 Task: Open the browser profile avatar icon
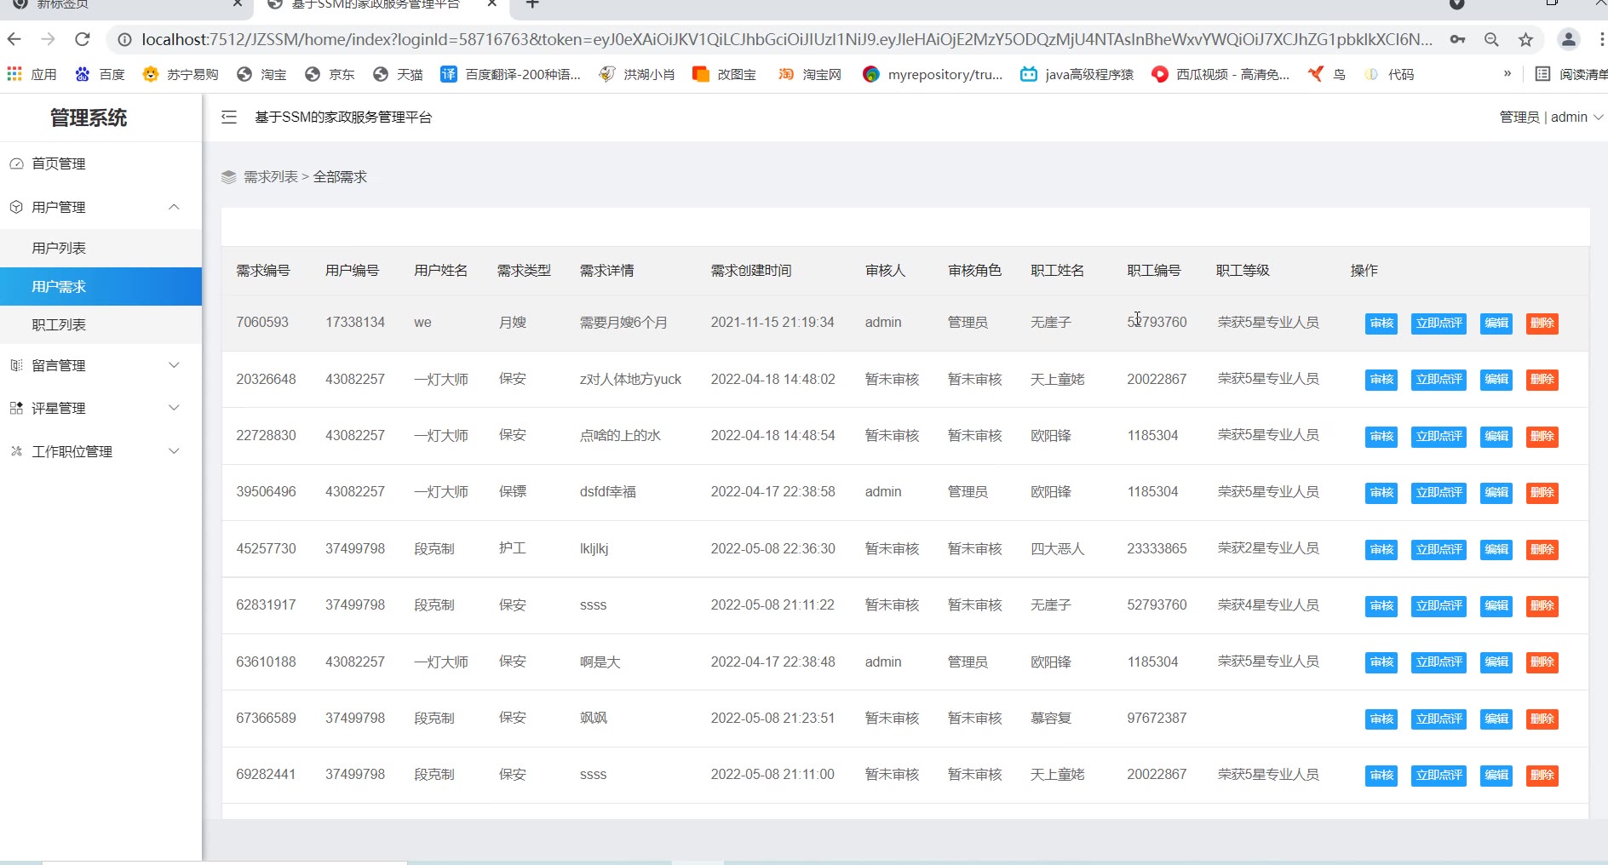tap(1568, 39)
